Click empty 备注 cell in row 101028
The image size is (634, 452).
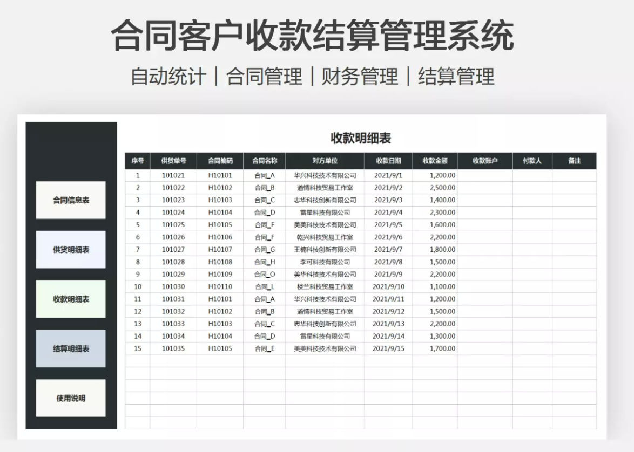574,262
